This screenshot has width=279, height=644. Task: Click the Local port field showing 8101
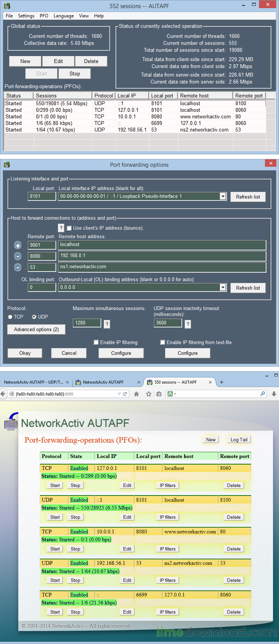click(42, 196)
